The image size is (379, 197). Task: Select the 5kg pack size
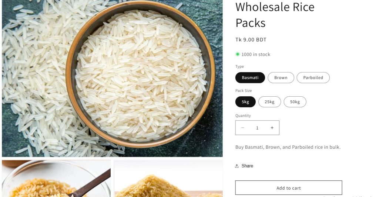[245, 101]
